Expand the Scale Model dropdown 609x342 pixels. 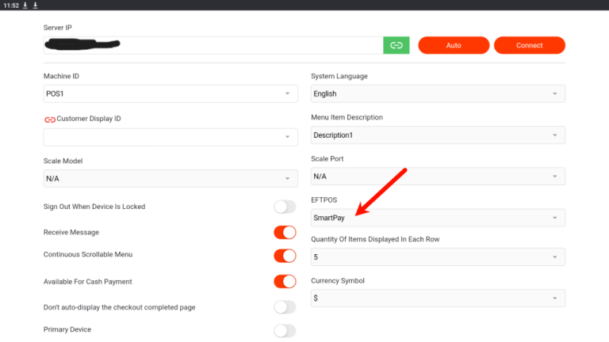170,178
